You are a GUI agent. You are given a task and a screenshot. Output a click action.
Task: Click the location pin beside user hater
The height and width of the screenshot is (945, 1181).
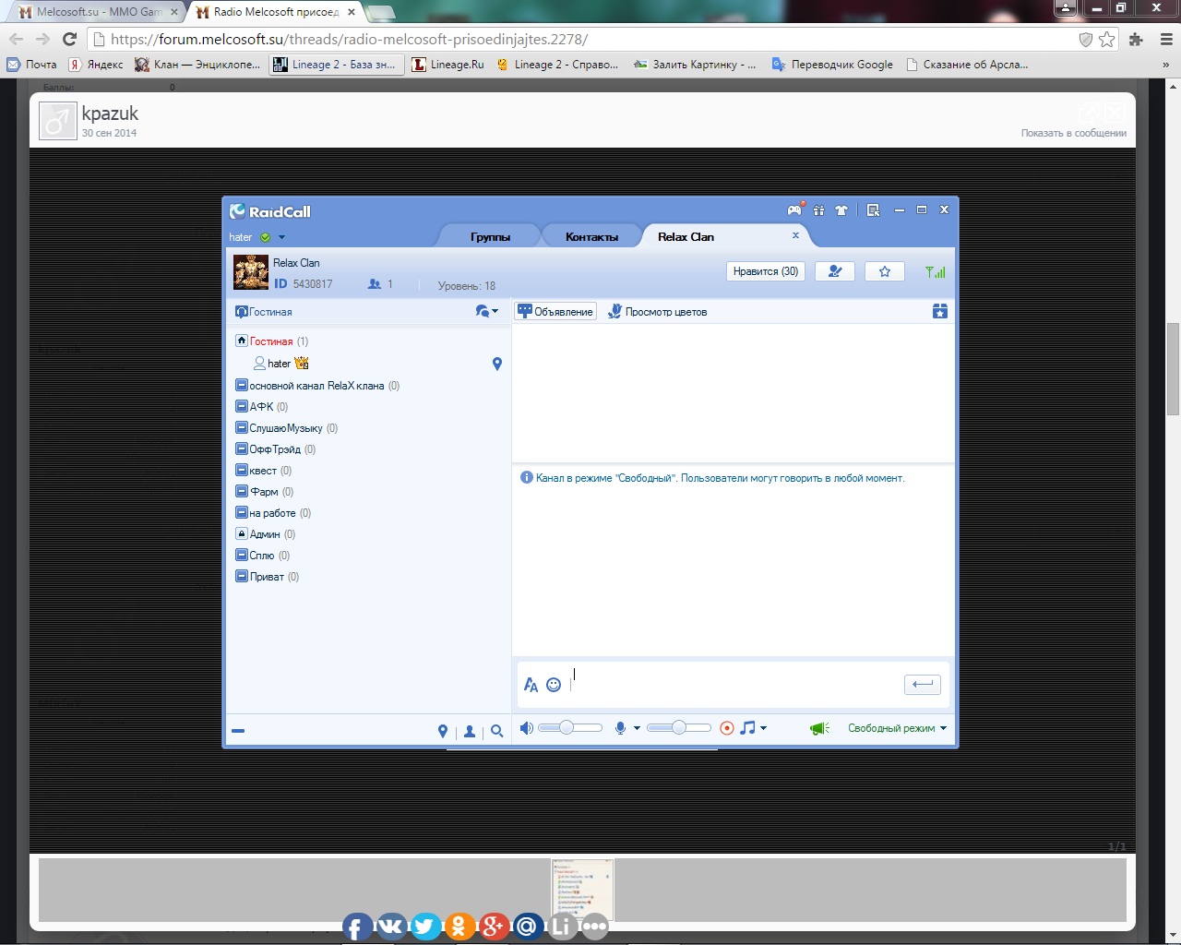[497, 364]
